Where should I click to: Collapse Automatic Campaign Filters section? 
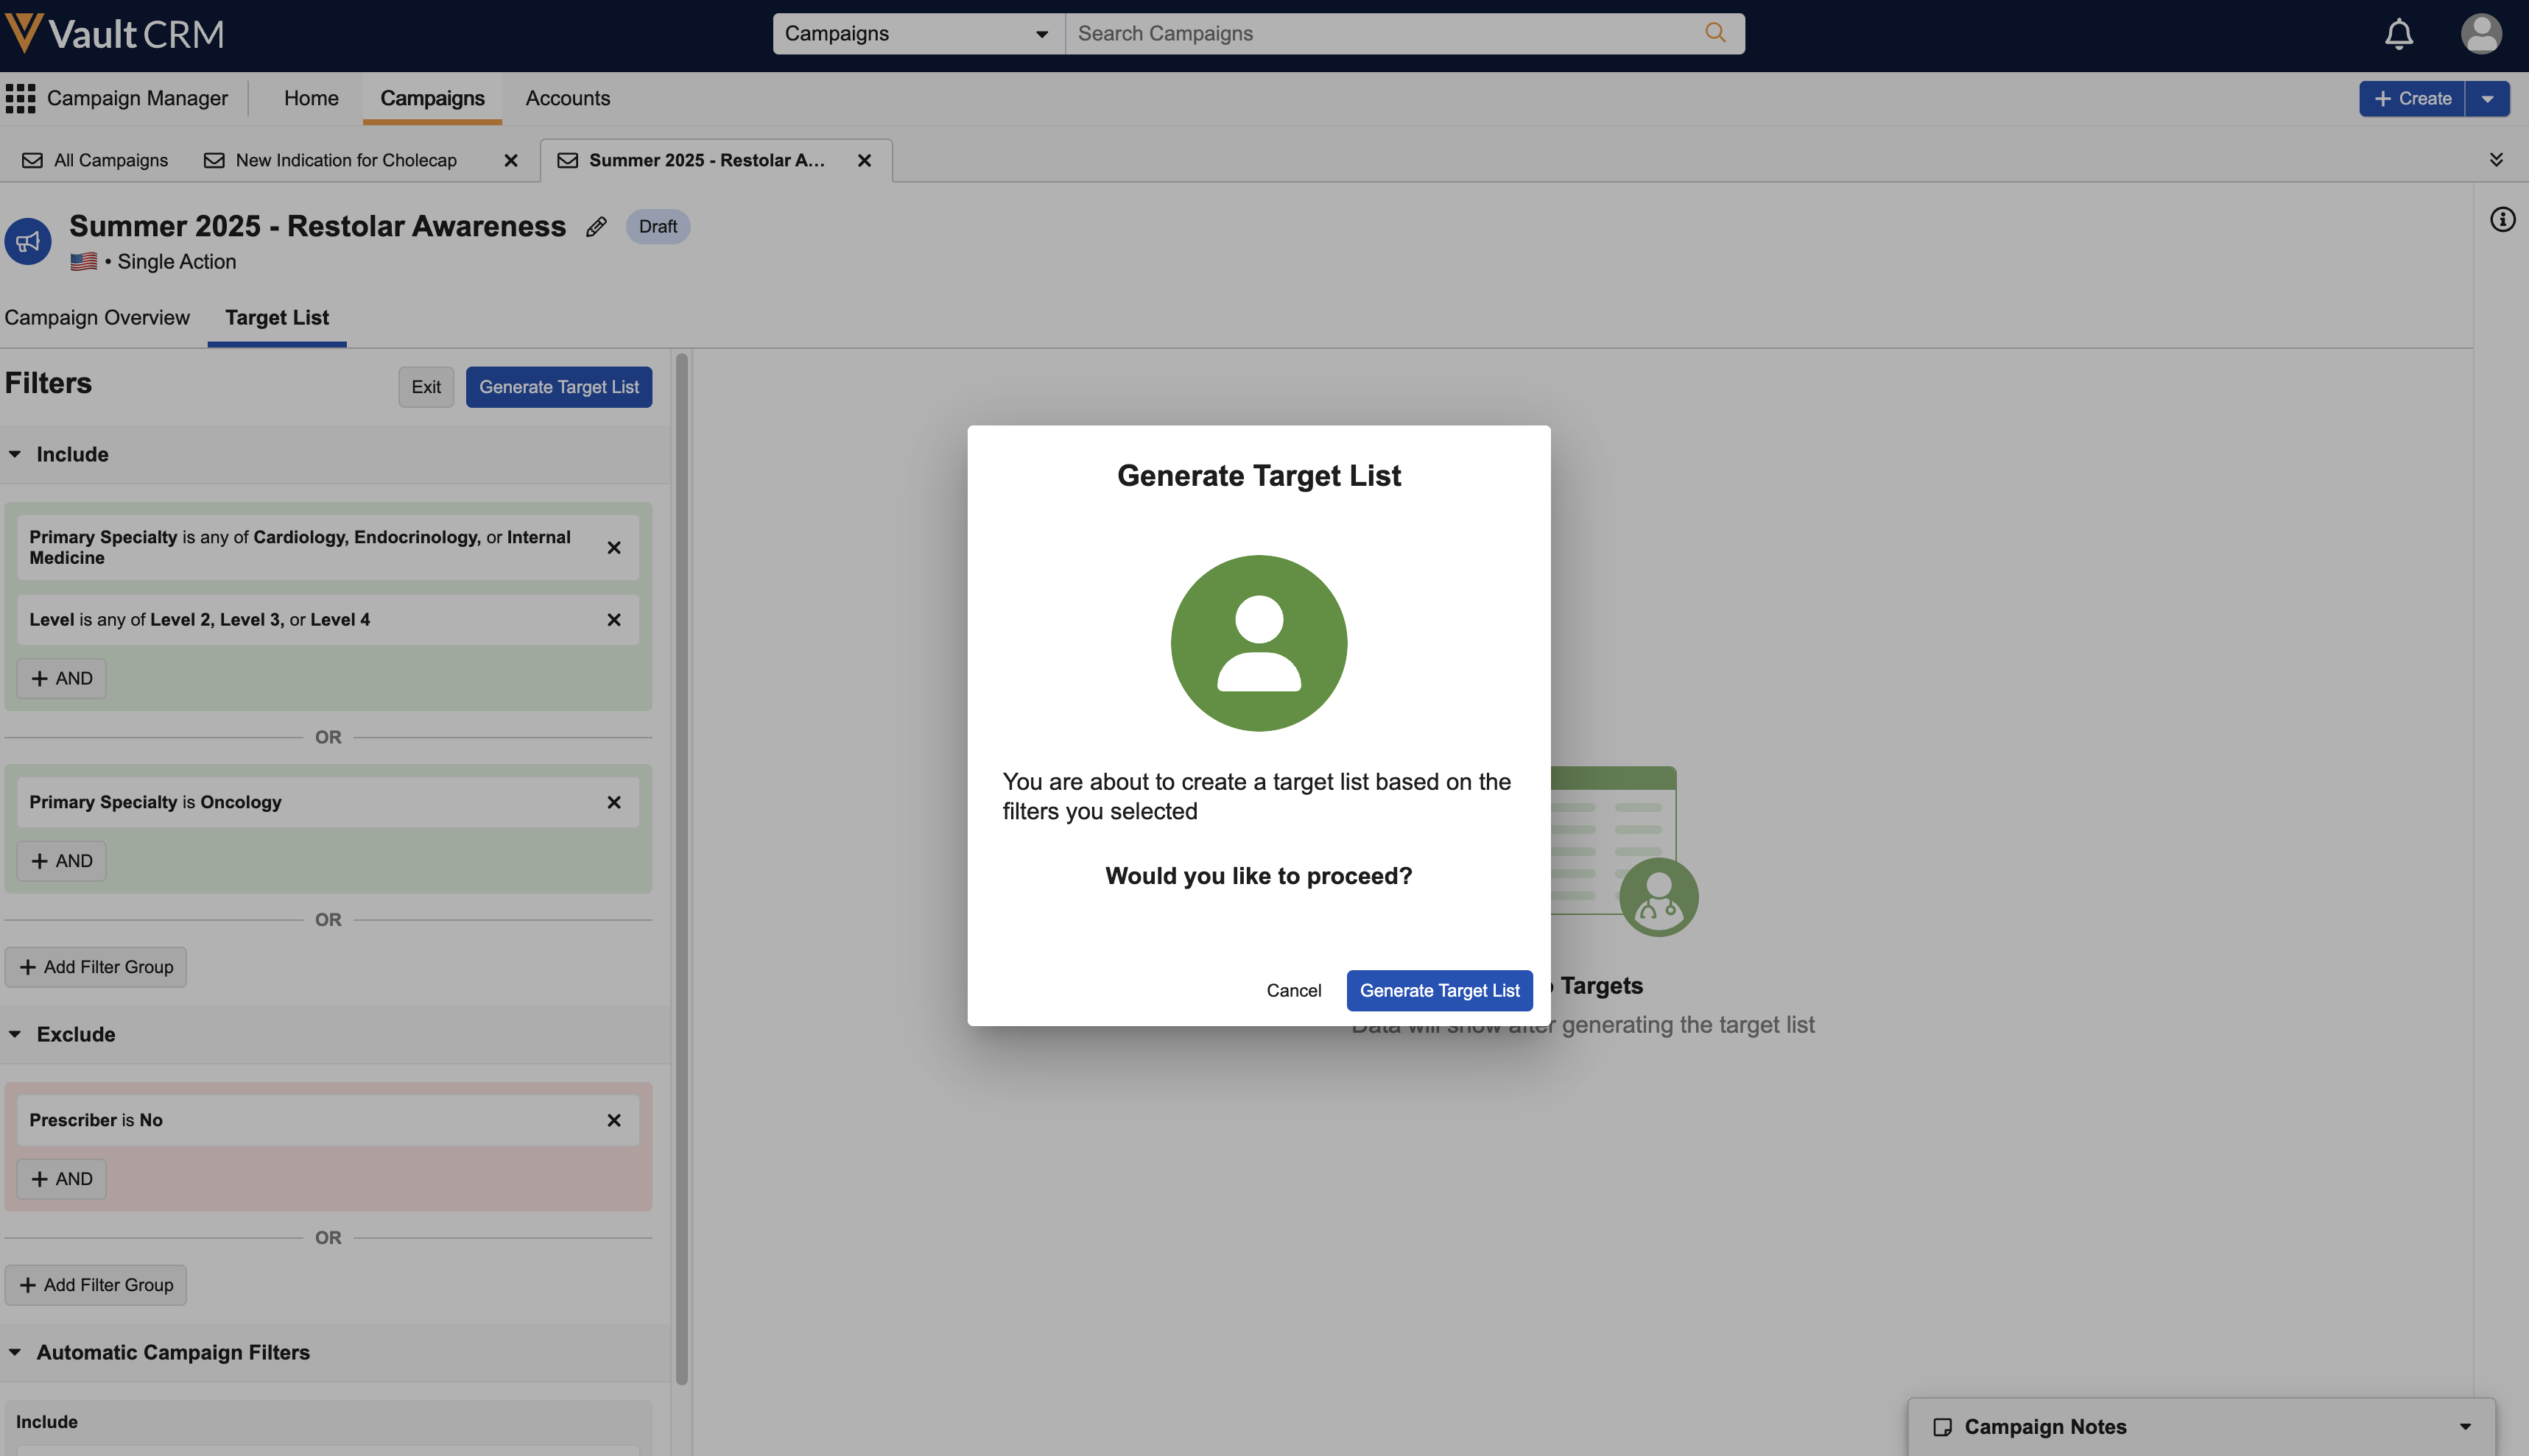click(x=15, y=1352)
